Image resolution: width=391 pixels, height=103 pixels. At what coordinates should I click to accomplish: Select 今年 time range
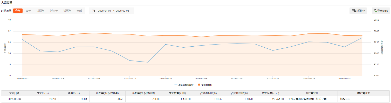pos(18,11)
